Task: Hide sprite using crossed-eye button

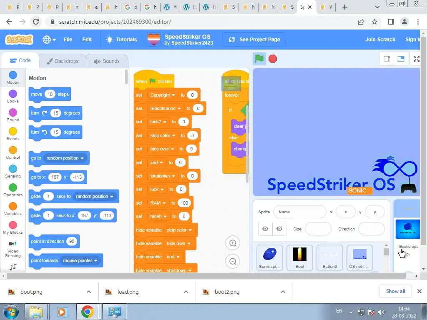Action: point(279,229)
